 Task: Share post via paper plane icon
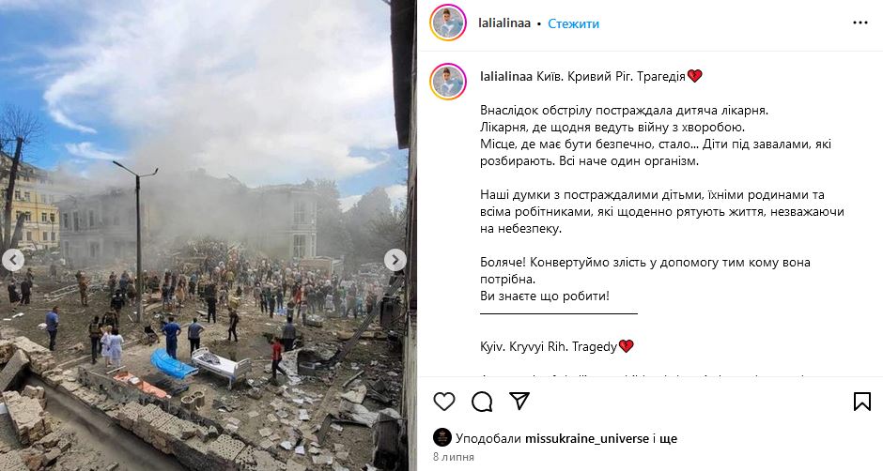click(519, 401)
